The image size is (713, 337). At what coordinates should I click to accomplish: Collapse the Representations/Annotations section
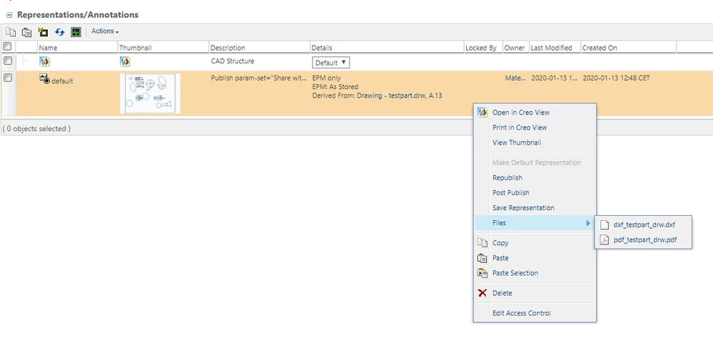point(9,15)
